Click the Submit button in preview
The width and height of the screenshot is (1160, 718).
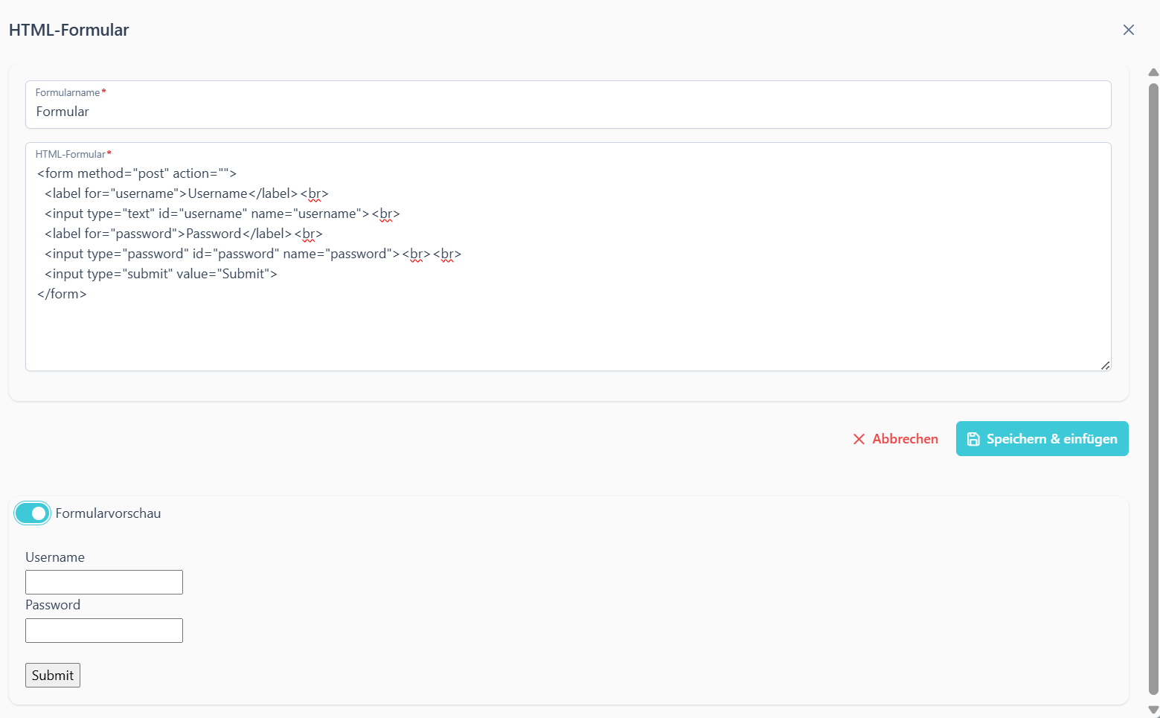point(53,675)
